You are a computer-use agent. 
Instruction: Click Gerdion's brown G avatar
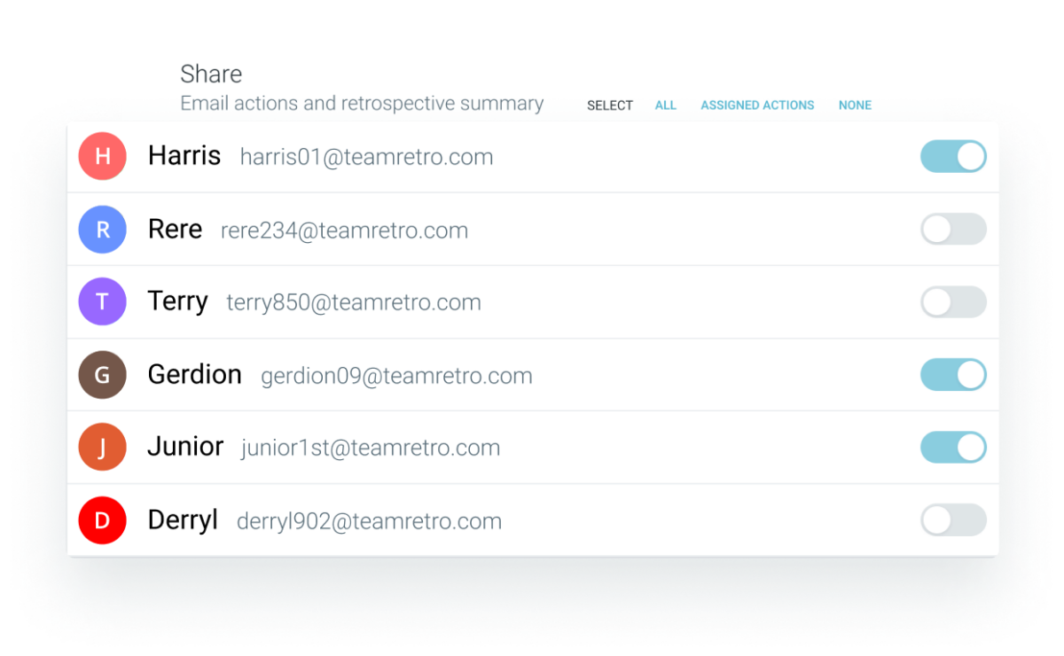point(103,374)
